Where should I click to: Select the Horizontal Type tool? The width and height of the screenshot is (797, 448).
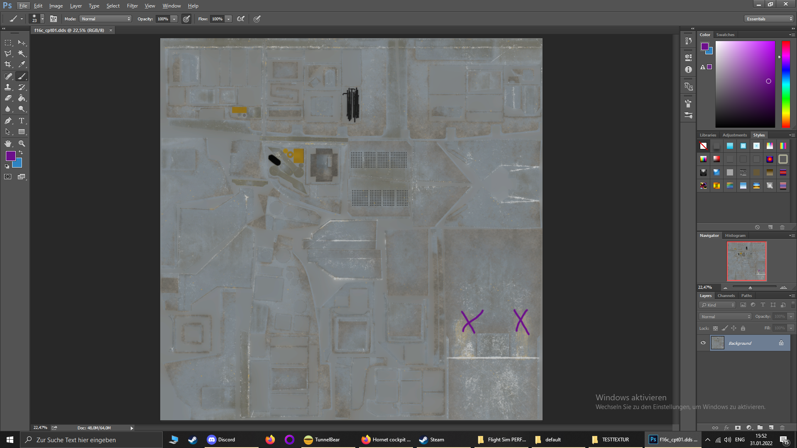coord(22,121)
